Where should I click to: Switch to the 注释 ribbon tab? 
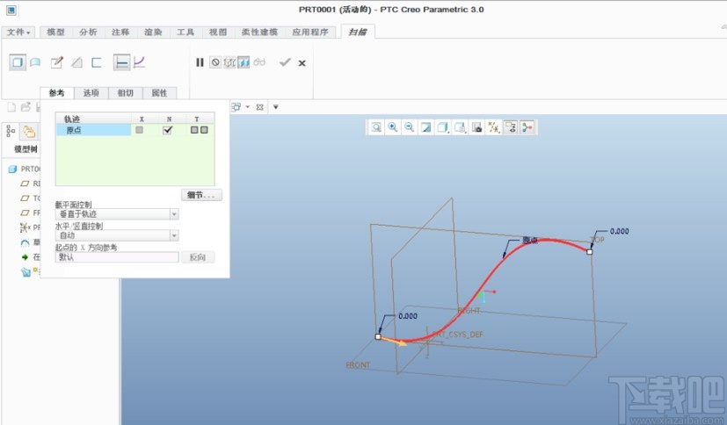[x=120, y=32]
